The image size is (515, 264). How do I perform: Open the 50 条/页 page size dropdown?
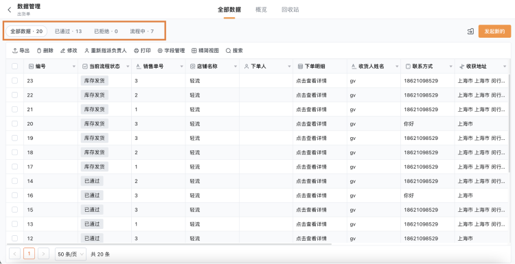tap(71, 254)
